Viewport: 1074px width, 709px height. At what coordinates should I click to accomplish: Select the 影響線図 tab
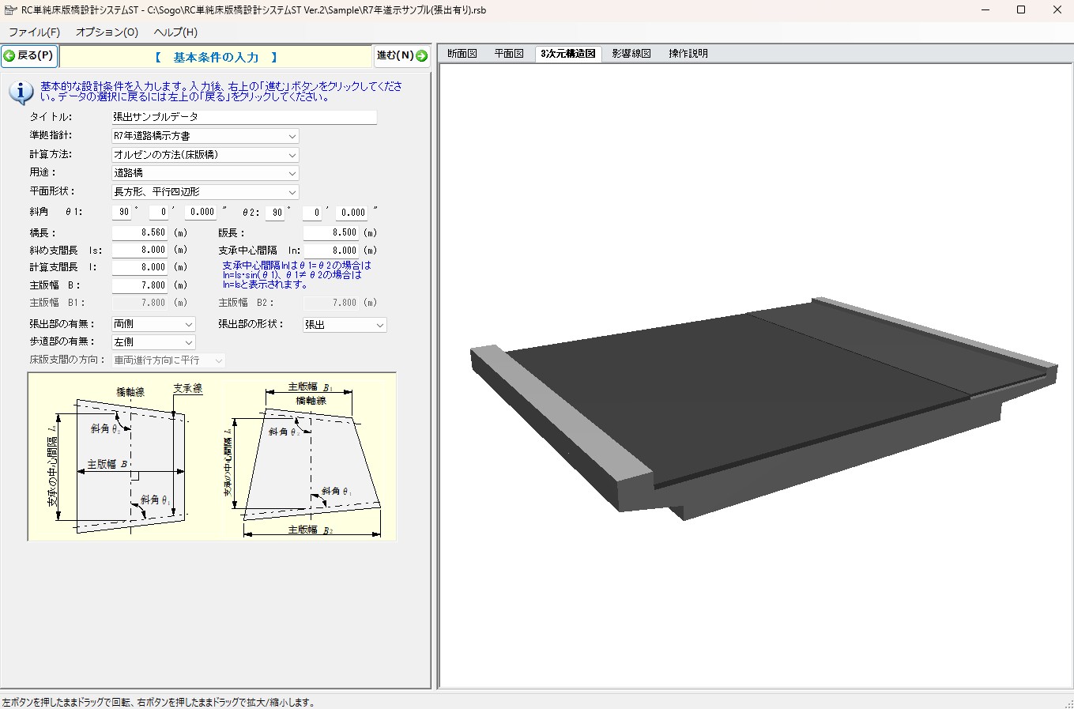tap(631, 54)
